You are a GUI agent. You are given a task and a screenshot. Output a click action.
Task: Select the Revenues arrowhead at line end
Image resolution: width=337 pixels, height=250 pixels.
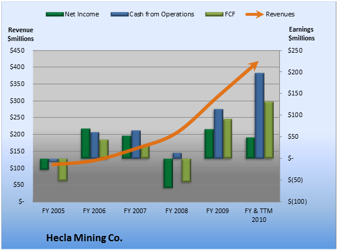click(x=254, y=66)
